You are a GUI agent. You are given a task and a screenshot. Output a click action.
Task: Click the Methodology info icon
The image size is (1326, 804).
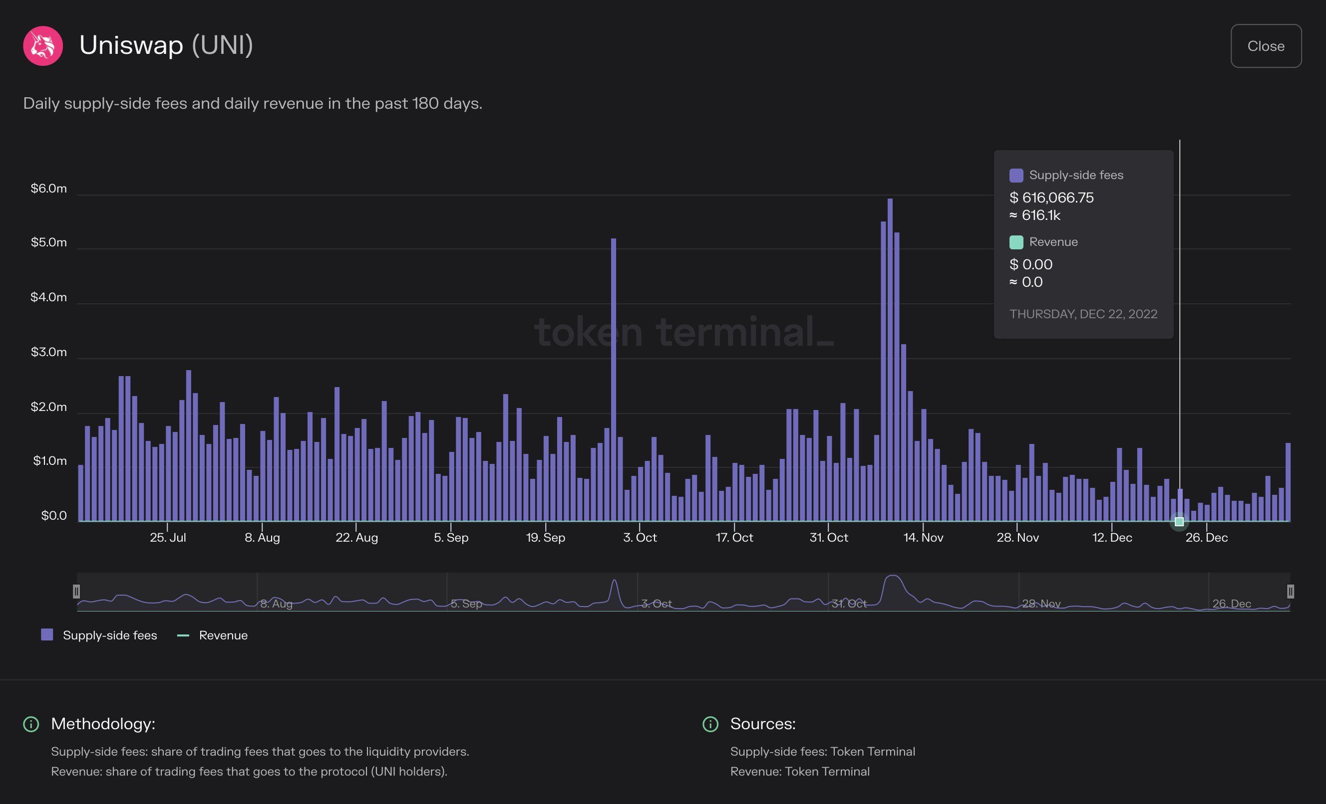click(x=31, y=724)
